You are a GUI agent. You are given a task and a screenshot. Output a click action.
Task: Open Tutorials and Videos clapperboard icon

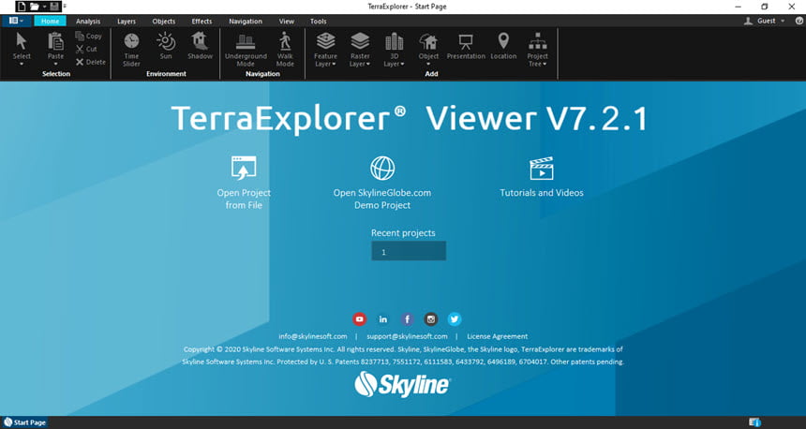coord(542,168)
